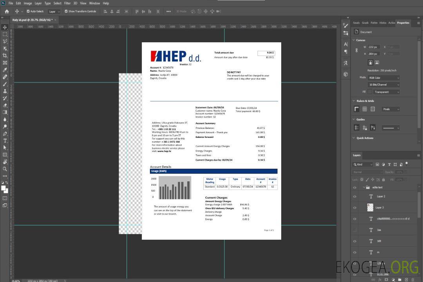Select the Rectangle shape tool
The image size is (423, 282).
coord(5,155)
